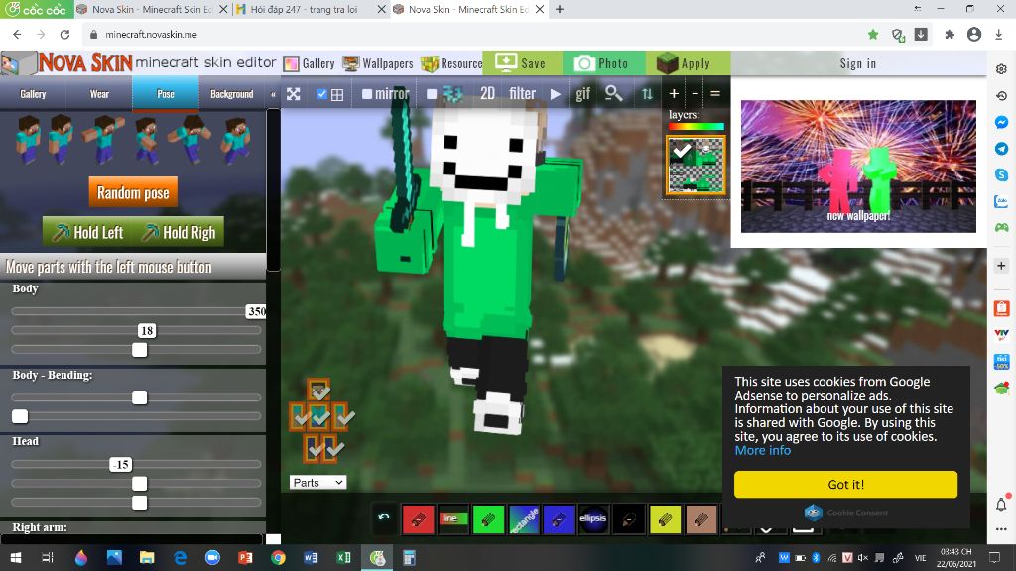Accept cookies with Got it!
The image size is (1016, 571).
[x=845, y=484]
